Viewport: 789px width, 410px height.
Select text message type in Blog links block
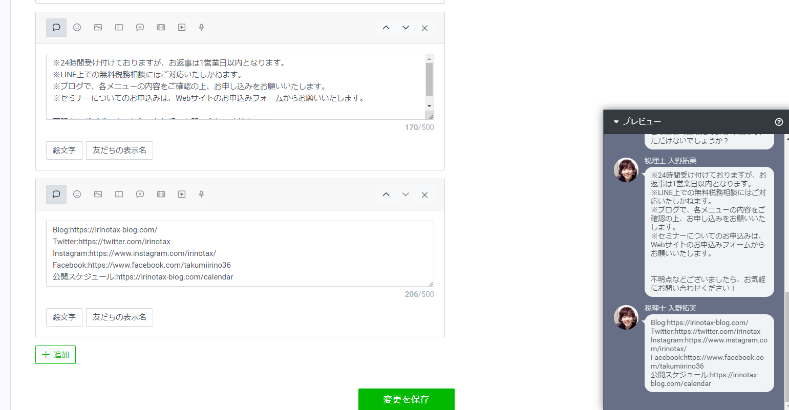[x=56, y=195]
